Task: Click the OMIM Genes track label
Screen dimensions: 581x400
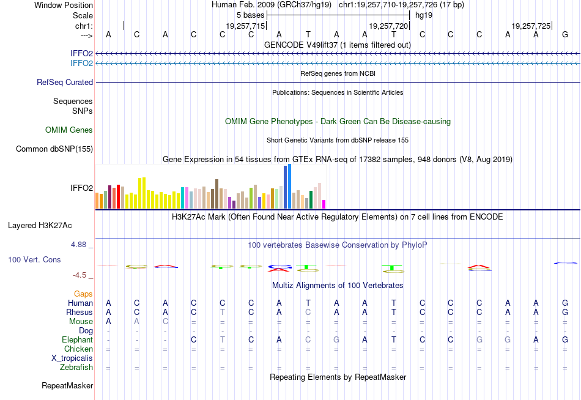Action: click(x=69, y=130)
